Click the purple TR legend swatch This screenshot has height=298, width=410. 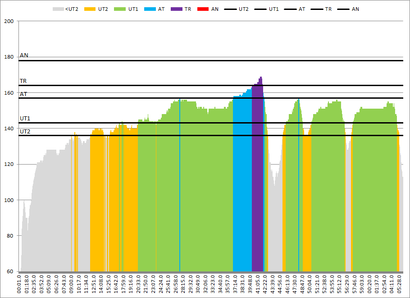click(x=178, y=9)
